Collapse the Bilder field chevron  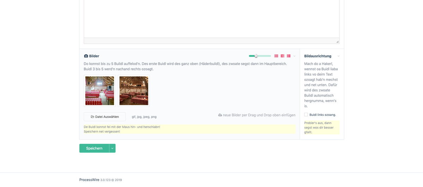coord(294,56)
